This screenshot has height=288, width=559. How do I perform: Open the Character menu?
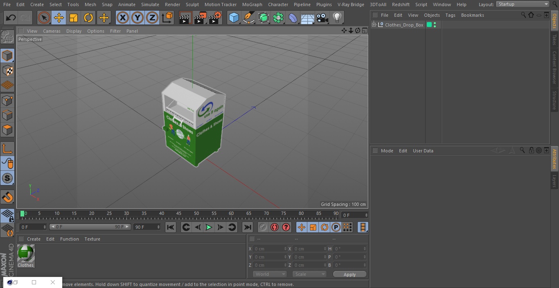(x=278, y=4)
